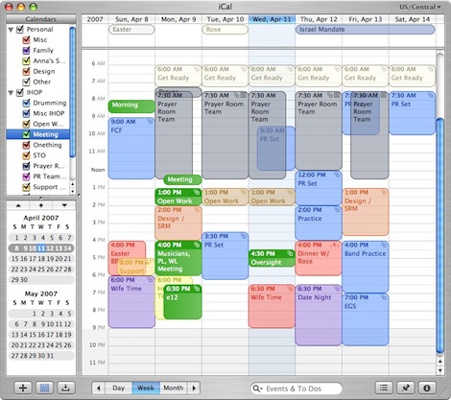This screenshot has height=400, width=451.
Task: Select the green Meeting event on Monday
Action: point(182,179)
